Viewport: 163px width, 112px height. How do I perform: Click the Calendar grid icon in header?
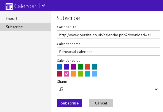[x=9, y=6]
